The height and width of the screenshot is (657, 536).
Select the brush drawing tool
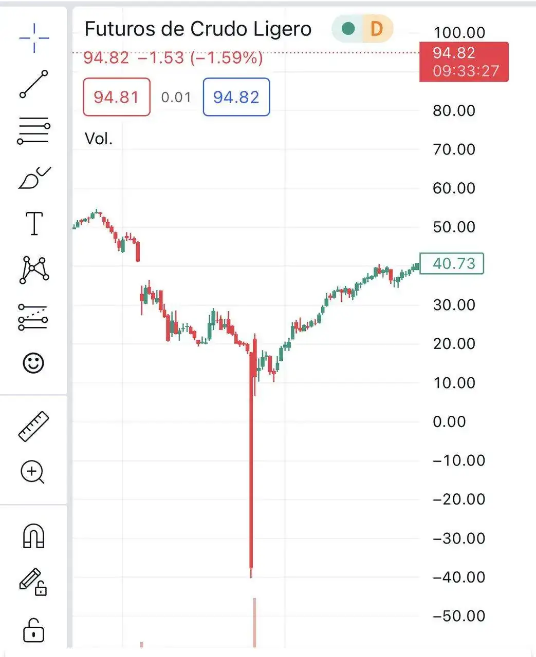point(34,178)
